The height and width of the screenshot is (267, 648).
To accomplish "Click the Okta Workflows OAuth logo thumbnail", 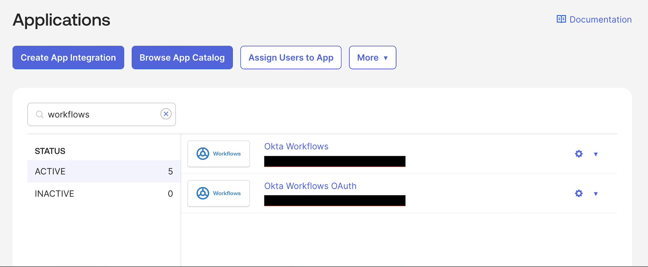I will (219, 193).
